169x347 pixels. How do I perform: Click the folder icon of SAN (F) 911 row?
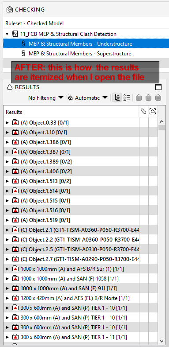pos(15,289)
